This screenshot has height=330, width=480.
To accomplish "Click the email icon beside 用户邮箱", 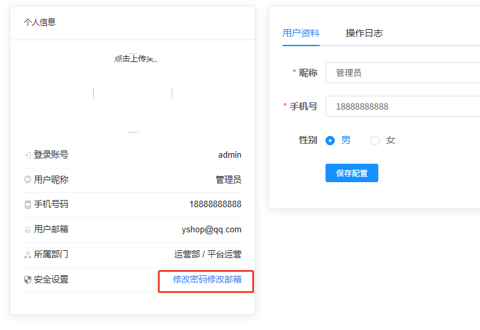I will 28,230.
